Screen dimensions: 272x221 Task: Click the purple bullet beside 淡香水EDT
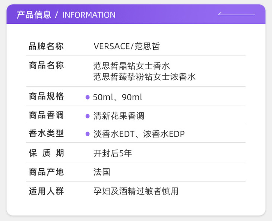coord(88,134)
